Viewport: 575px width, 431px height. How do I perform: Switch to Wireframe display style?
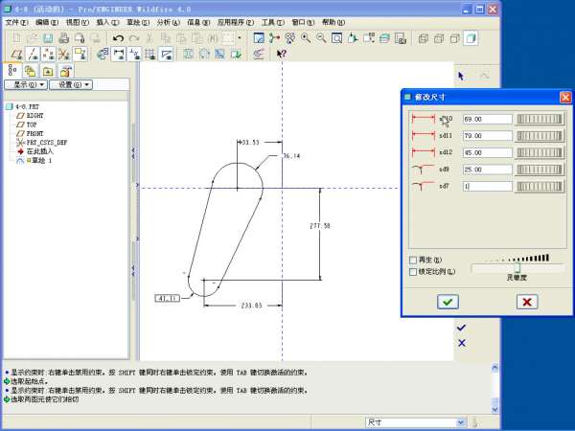pos(424,38)
